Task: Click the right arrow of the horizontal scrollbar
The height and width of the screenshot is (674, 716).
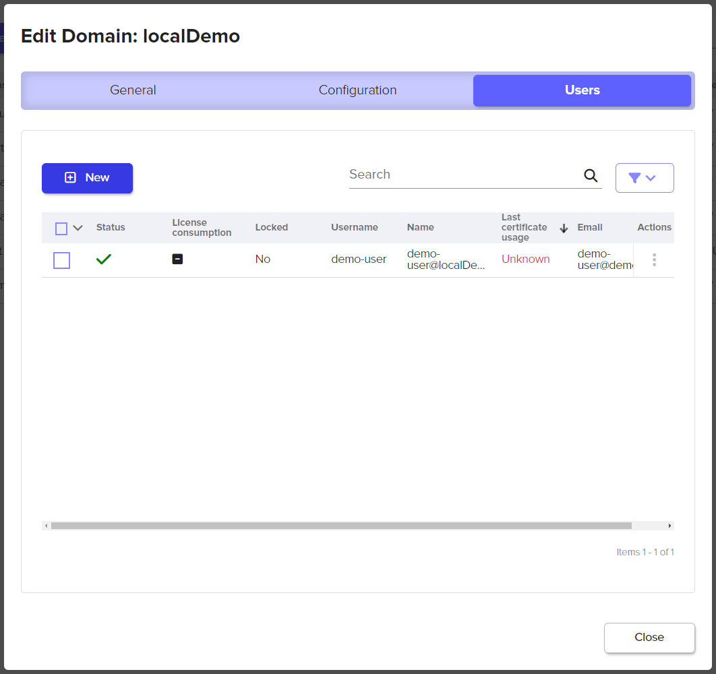Action: [x=669, y=526]
